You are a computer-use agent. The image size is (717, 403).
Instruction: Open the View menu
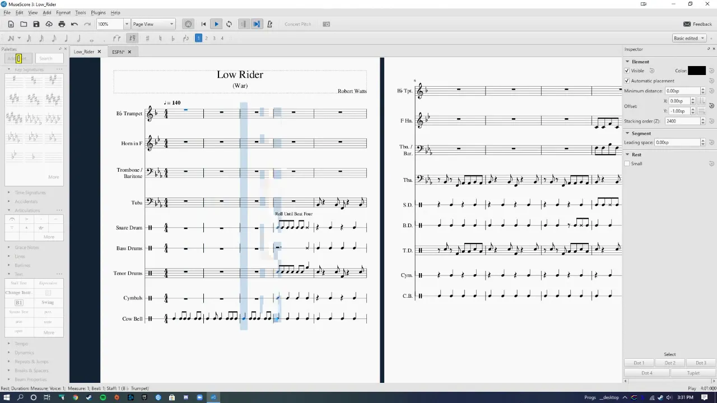point(33,12)
